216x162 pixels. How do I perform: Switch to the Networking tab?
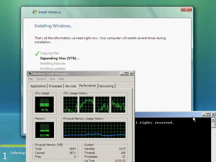(106, 86)
